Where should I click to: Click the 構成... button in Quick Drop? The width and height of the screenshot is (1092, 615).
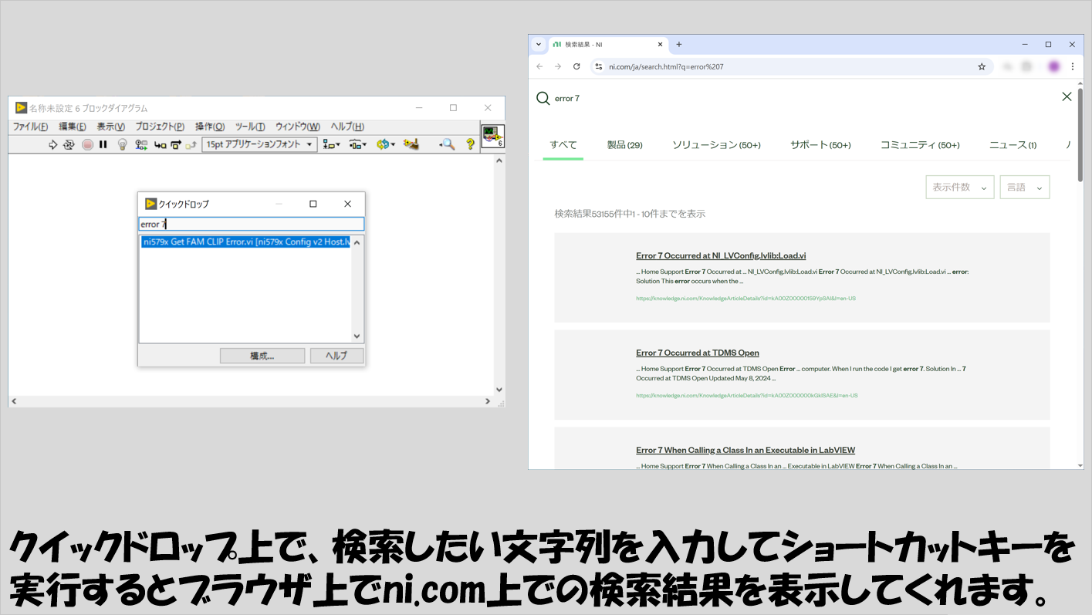coord(262,356)
